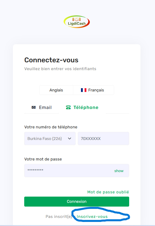Focus the 70XXXXXX phone number field
This screenshot has height=226, width=155.
tap(103, 139)
